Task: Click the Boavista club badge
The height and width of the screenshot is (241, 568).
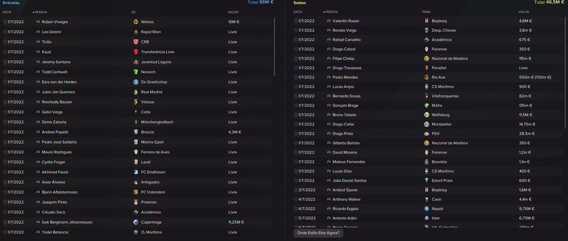Action: (x=427, y=162)
